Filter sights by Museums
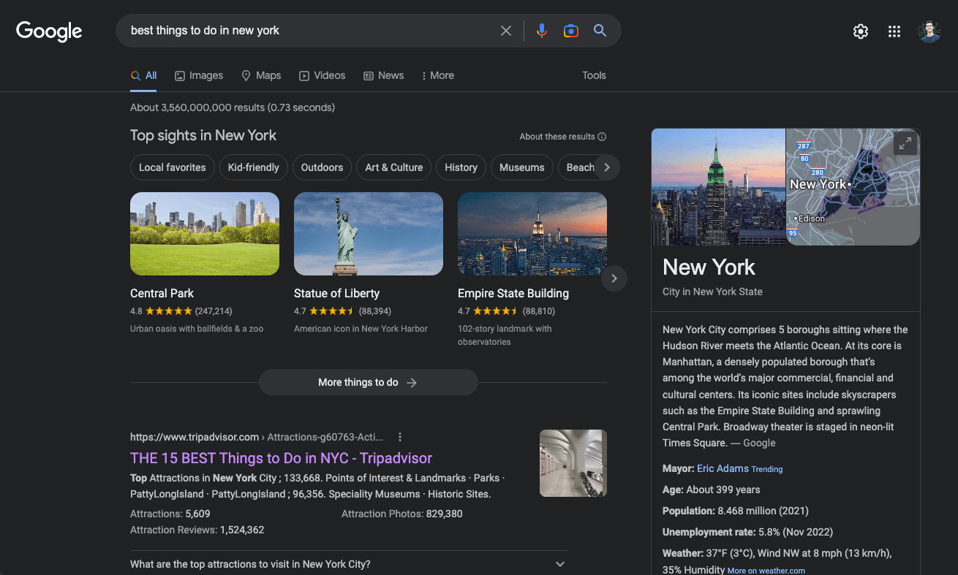 coord(522,167)
